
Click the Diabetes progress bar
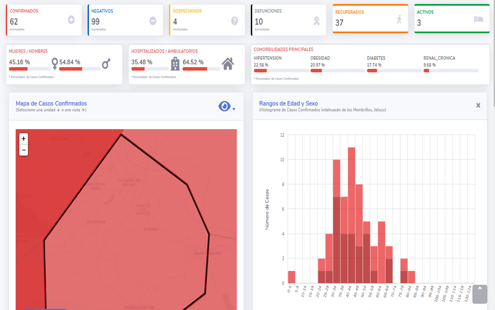pyautogui.click(x=394, y=71)
